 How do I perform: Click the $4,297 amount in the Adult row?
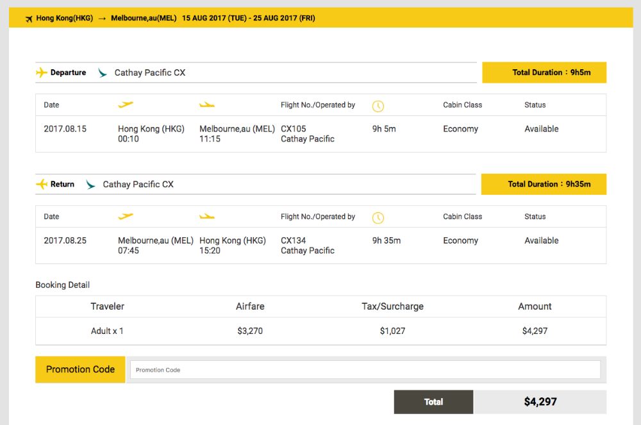535,331
